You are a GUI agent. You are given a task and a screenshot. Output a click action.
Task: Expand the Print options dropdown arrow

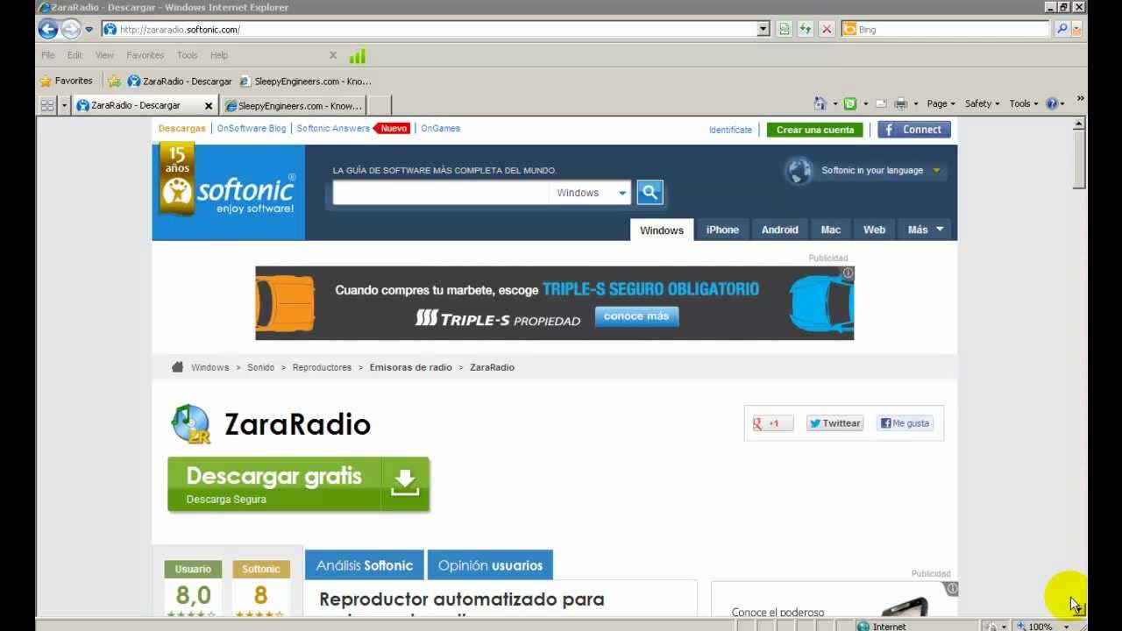point(916,103)
